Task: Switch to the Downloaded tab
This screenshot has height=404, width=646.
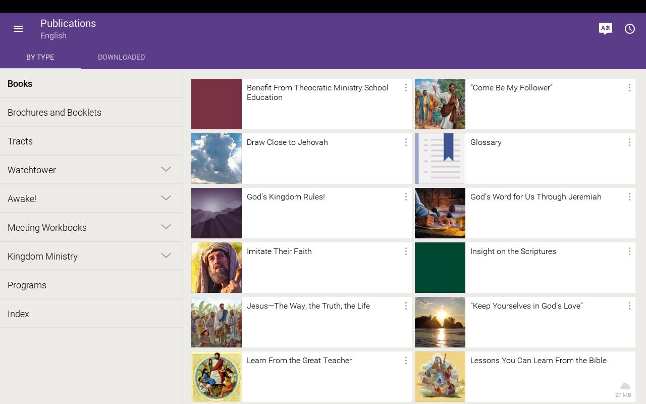Action: [x=121, y=57]
